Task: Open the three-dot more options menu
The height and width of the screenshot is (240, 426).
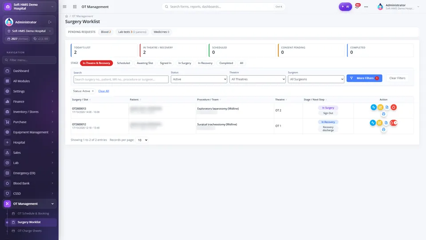Action: tap(366, 7)
